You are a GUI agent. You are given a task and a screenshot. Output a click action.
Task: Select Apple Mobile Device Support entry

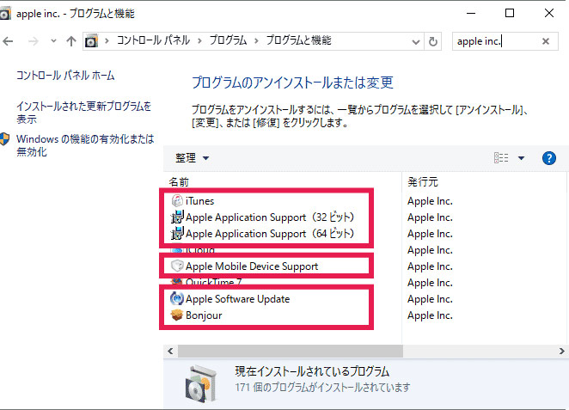(252, 266)
